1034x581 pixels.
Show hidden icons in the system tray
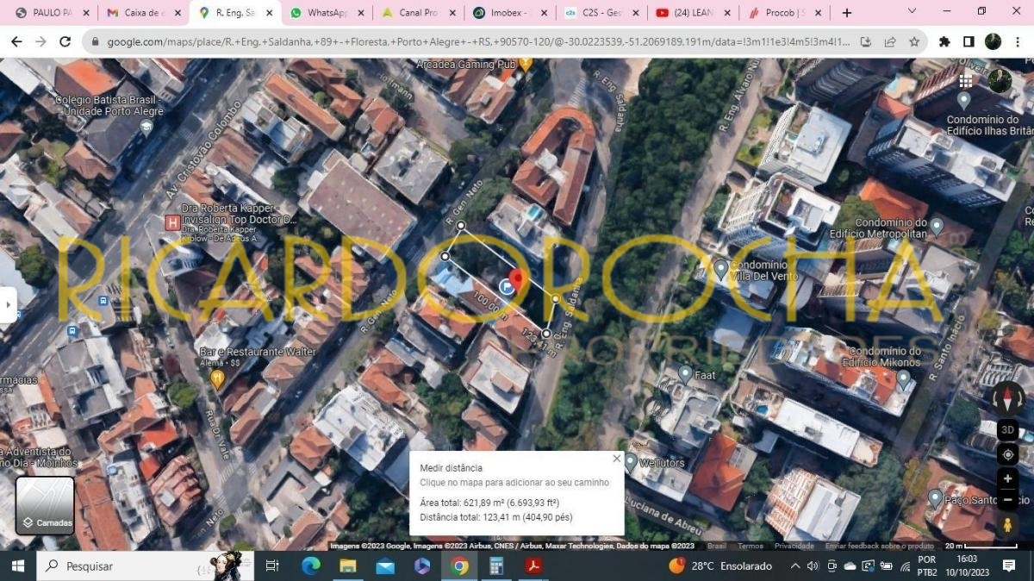point(794,566)
